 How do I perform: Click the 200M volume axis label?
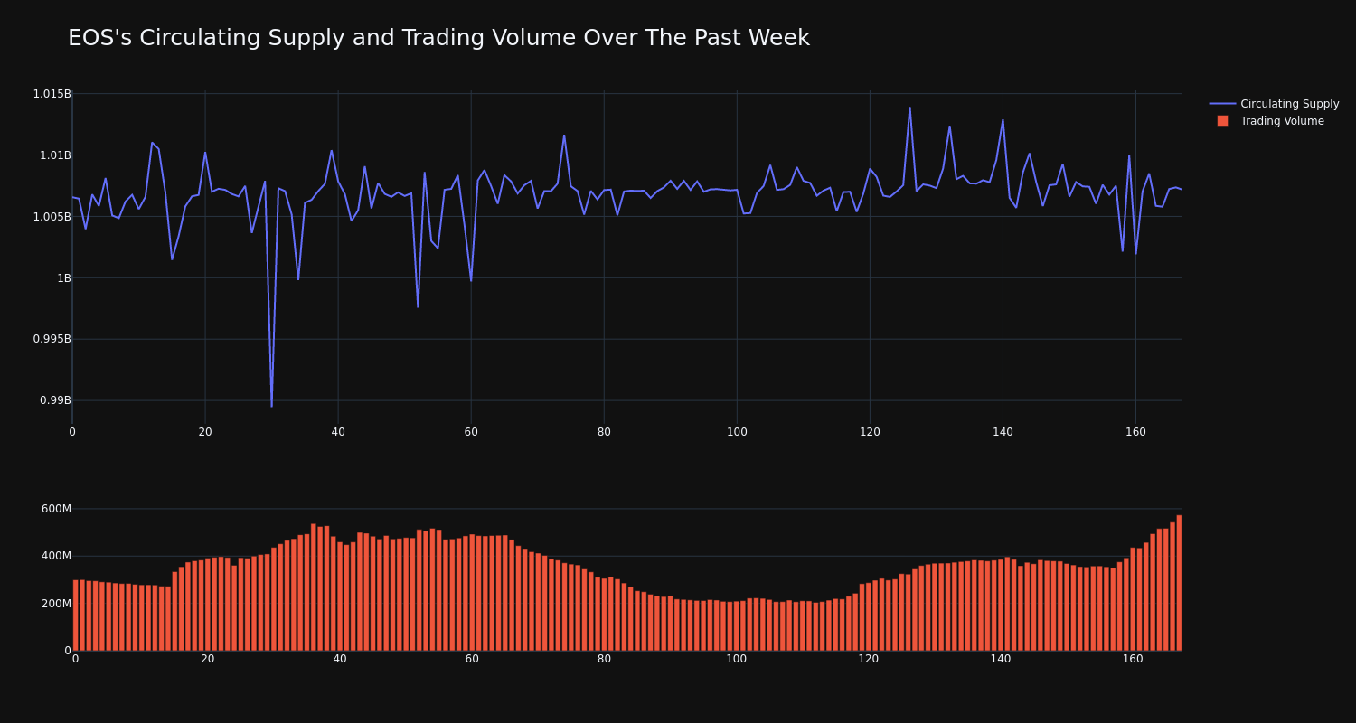point(56,604)
